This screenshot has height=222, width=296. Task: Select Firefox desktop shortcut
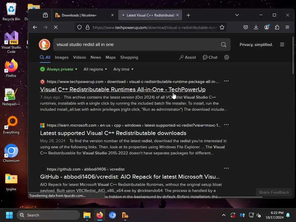click(x=11, y=68)
